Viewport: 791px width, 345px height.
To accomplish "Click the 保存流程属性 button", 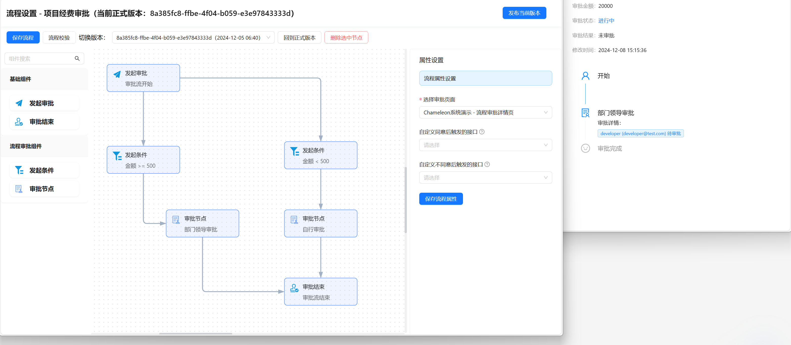I will pos(441,199).
